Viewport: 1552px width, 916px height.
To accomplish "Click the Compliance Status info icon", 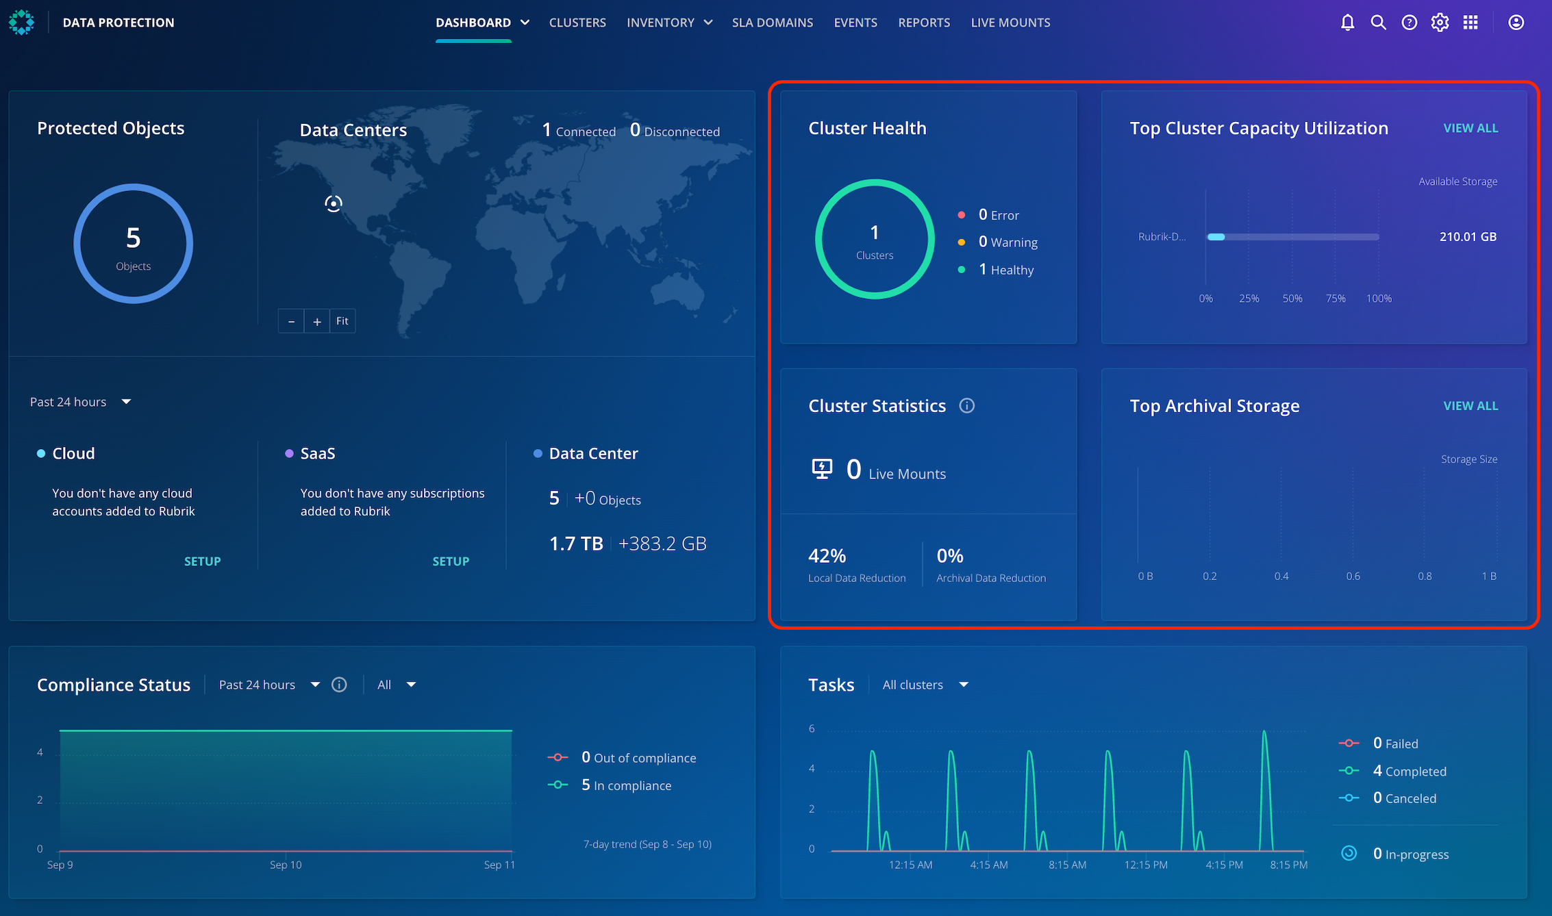I will [339, 685].
